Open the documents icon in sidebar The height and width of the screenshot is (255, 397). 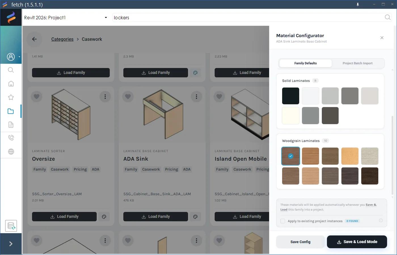coord(11,125)
